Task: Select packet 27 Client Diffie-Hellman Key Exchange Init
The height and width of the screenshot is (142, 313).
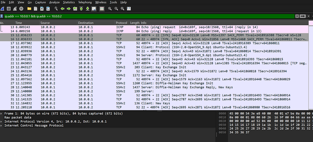Action: [x=154, y=83]
